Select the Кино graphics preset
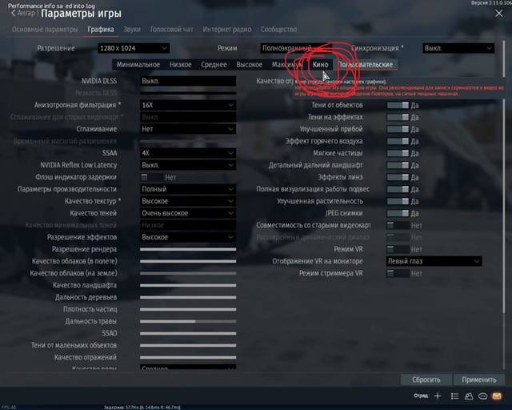 coord(320,65)
